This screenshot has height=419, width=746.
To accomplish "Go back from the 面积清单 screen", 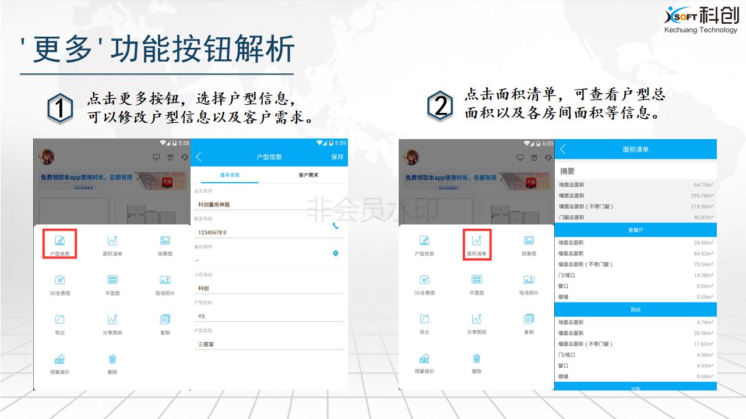I will click(x=562, y=150).
